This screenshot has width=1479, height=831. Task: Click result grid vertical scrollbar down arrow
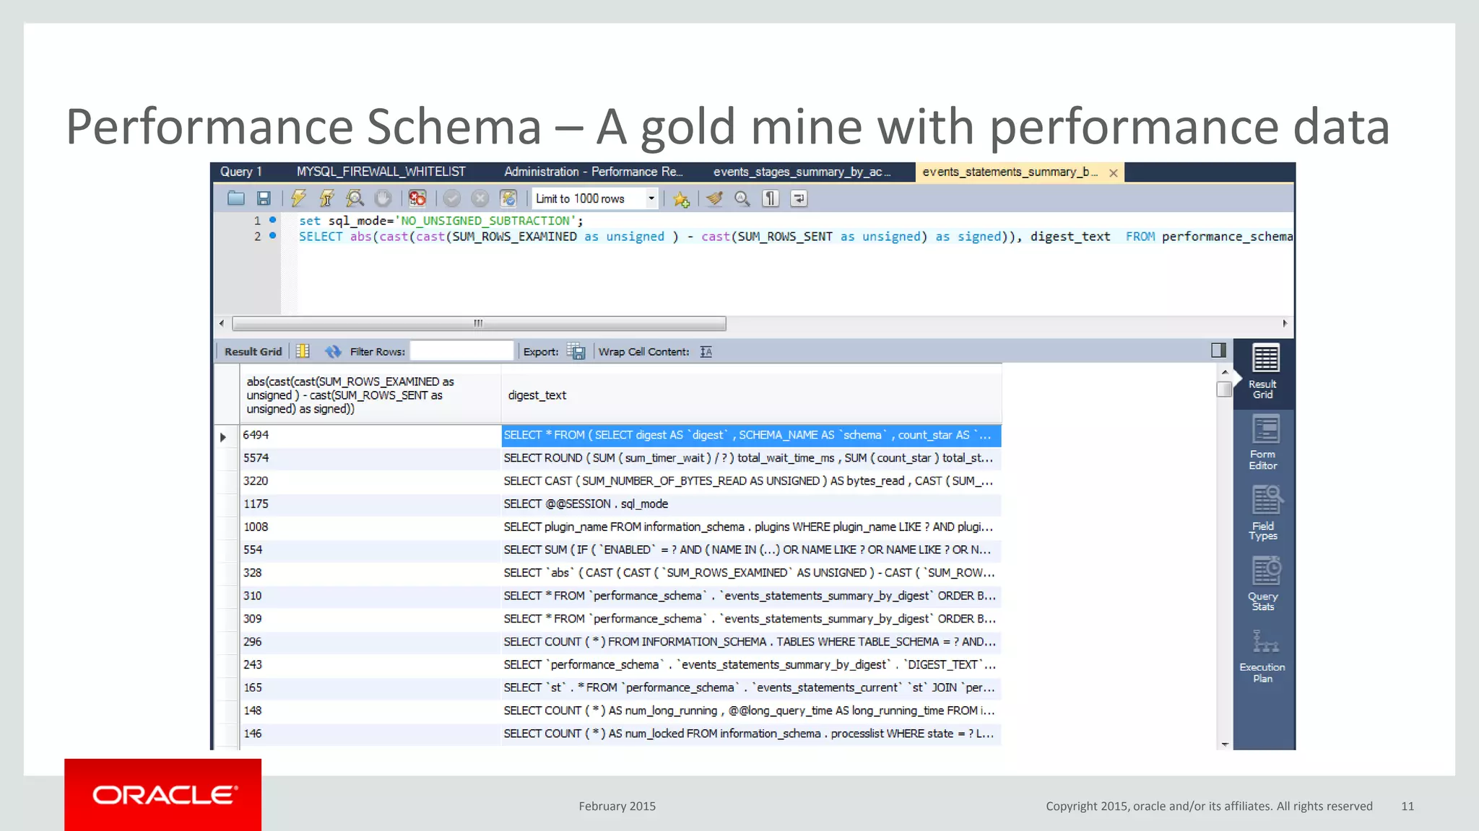coord(1224,744)
